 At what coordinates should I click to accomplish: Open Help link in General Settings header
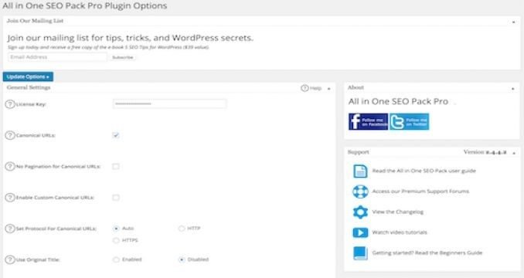[311, 89]
